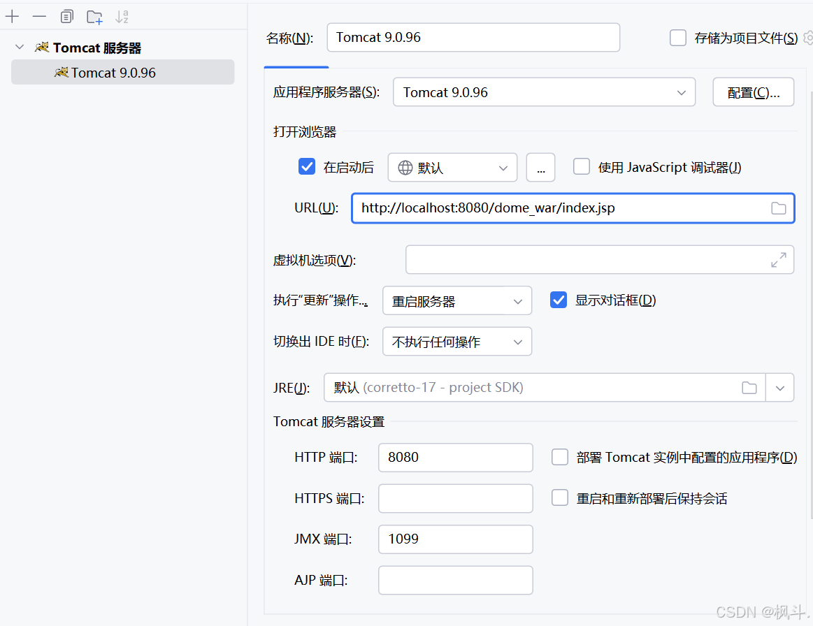
Task: Click the Tomcat icon beside Tomcat 9.0.96 item
Action: [62, 72]
